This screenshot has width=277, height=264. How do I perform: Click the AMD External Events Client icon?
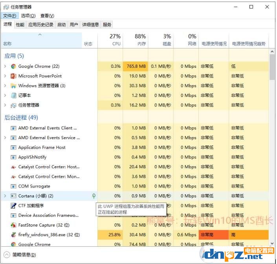tap(13, 128)
